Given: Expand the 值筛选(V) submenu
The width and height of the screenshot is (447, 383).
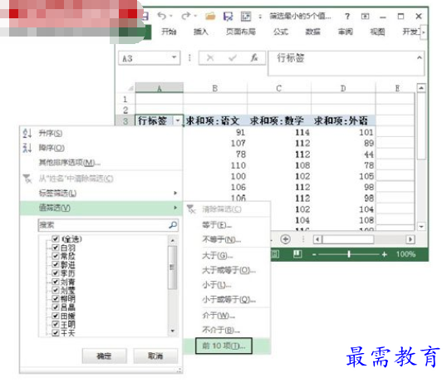Looking at the screenshot, I should pyautogui.click(x=175, y=208).
